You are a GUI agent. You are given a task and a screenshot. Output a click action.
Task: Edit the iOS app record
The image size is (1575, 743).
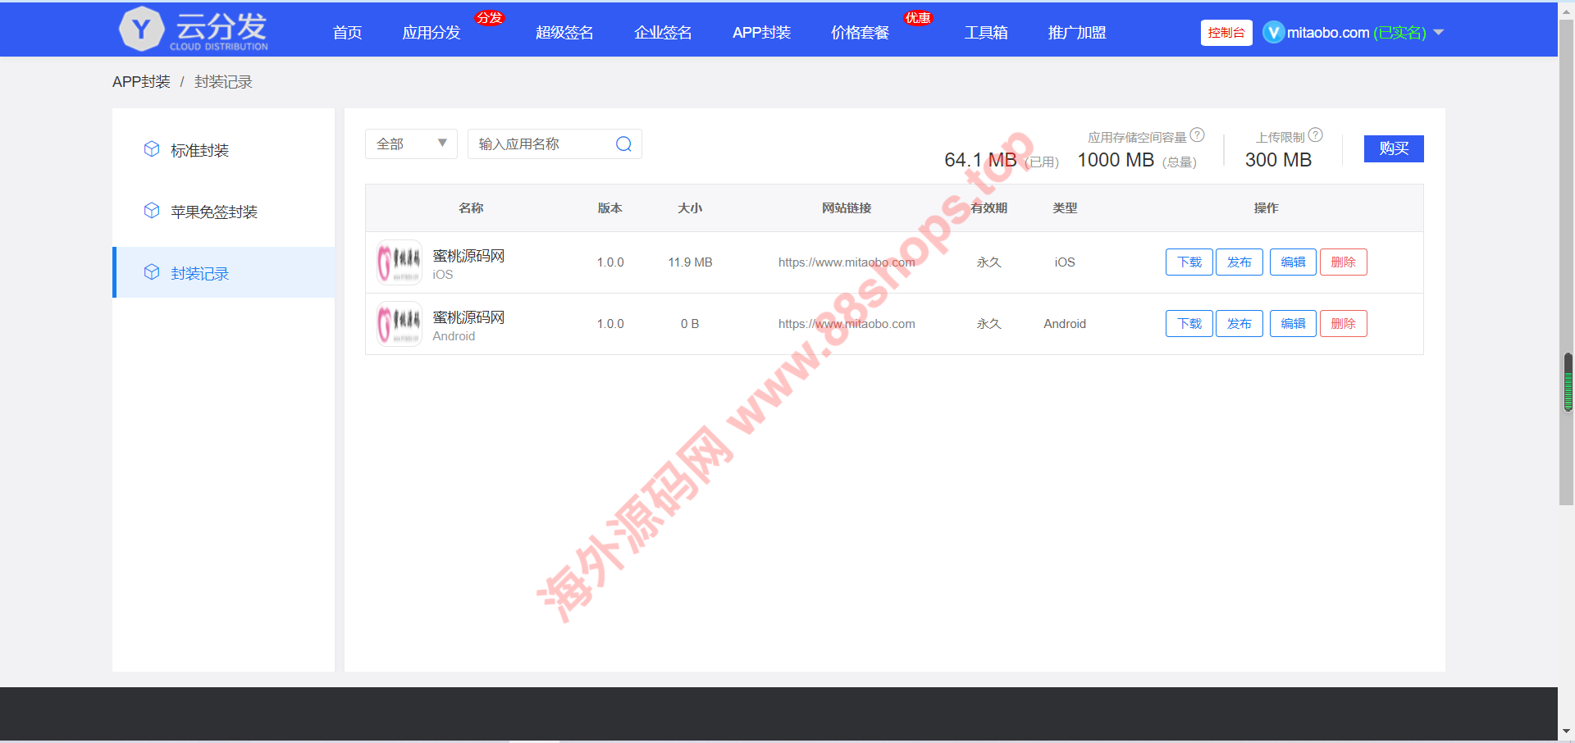click(x=1293, y=262)
